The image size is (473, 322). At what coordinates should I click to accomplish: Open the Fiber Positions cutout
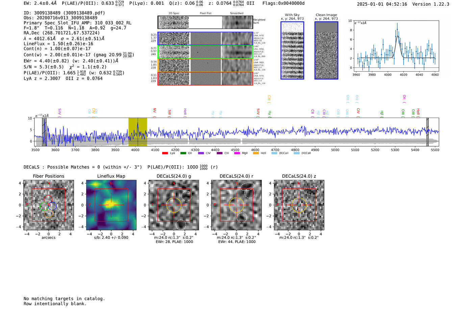click(x=49, y=205)
